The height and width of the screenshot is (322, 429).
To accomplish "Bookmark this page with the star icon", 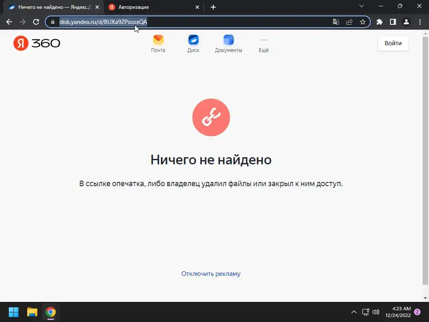I will pos(363,22).
